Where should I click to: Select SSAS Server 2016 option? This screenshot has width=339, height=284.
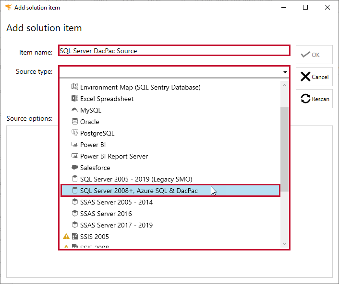[170, 214]
